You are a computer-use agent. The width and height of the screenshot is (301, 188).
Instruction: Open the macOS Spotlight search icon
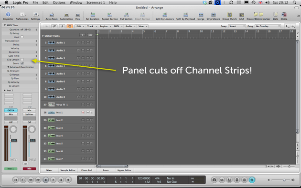294,2
